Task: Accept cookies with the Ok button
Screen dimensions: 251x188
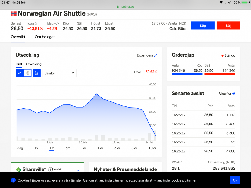Action: (235, 180)
